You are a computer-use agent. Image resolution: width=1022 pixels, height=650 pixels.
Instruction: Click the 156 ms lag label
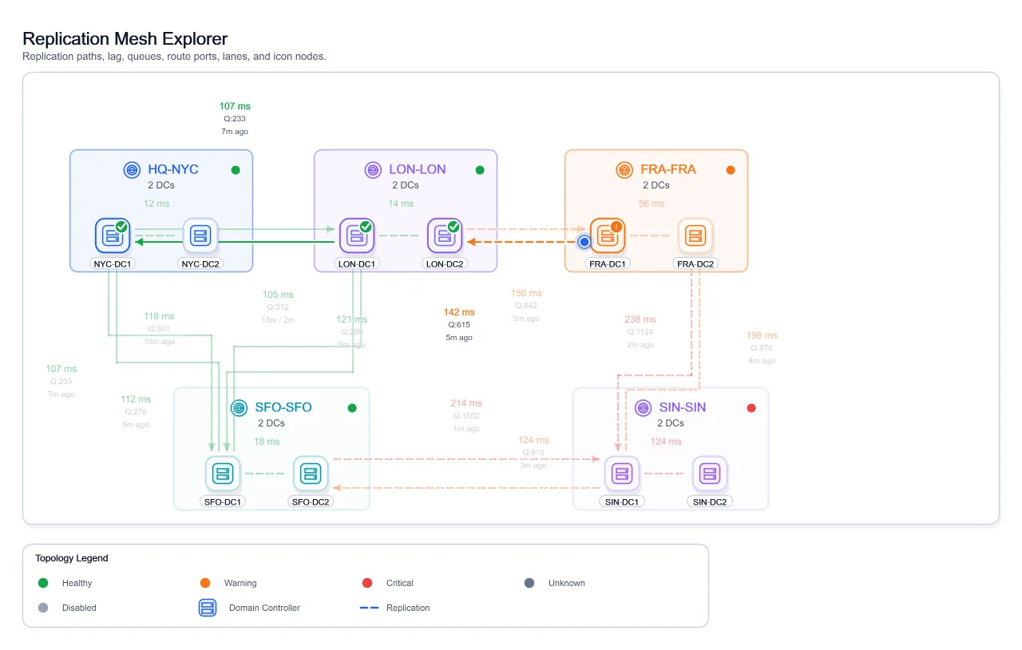pyautogui.click(x=526, y=293)
